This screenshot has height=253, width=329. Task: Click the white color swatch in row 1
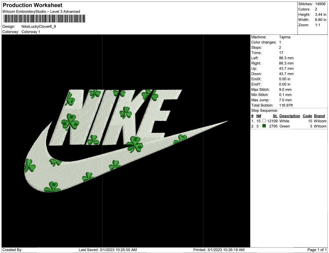point(264,121)
